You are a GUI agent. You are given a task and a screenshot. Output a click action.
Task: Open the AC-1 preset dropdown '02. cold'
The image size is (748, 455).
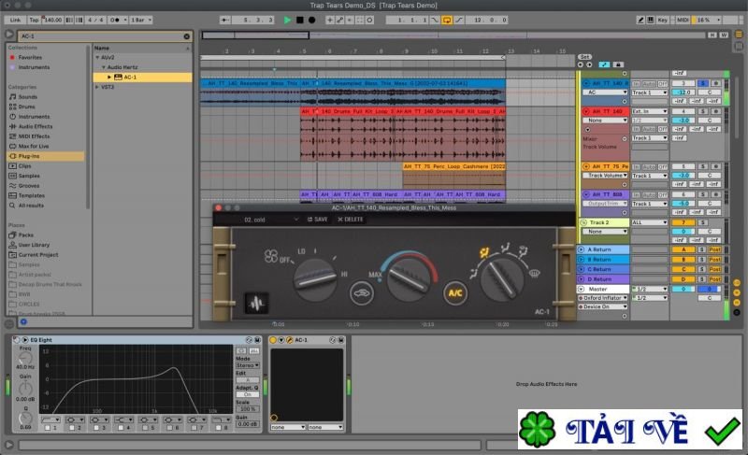271,219
